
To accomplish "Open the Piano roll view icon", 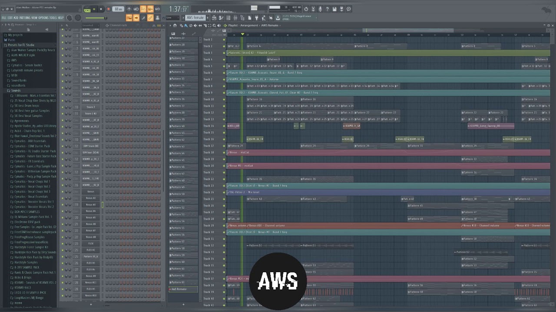I will [221, 18].
